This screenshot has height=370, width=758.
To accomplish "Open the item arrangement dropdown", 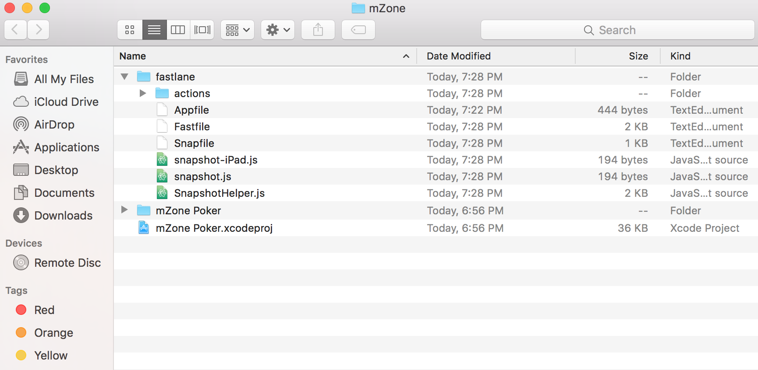I will point(237,30).
